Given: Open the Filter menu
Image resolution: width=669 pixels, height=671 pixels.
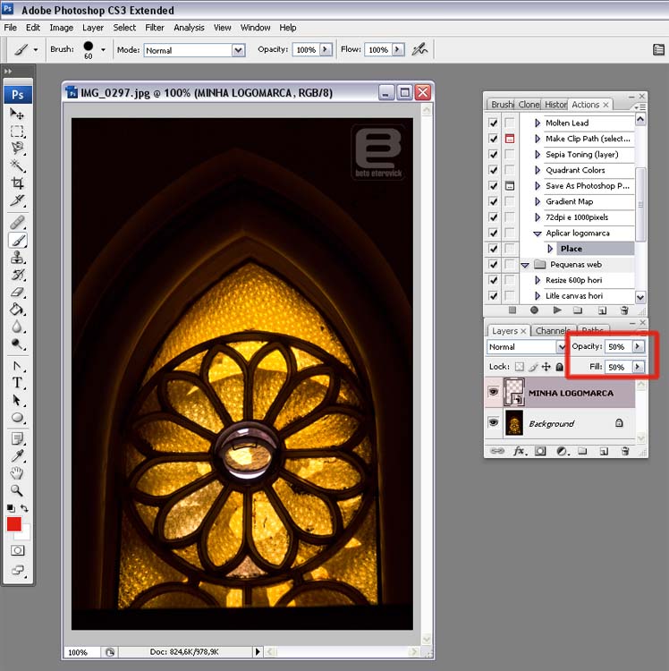Looking at the screenshot, I should tap(154, 28).
